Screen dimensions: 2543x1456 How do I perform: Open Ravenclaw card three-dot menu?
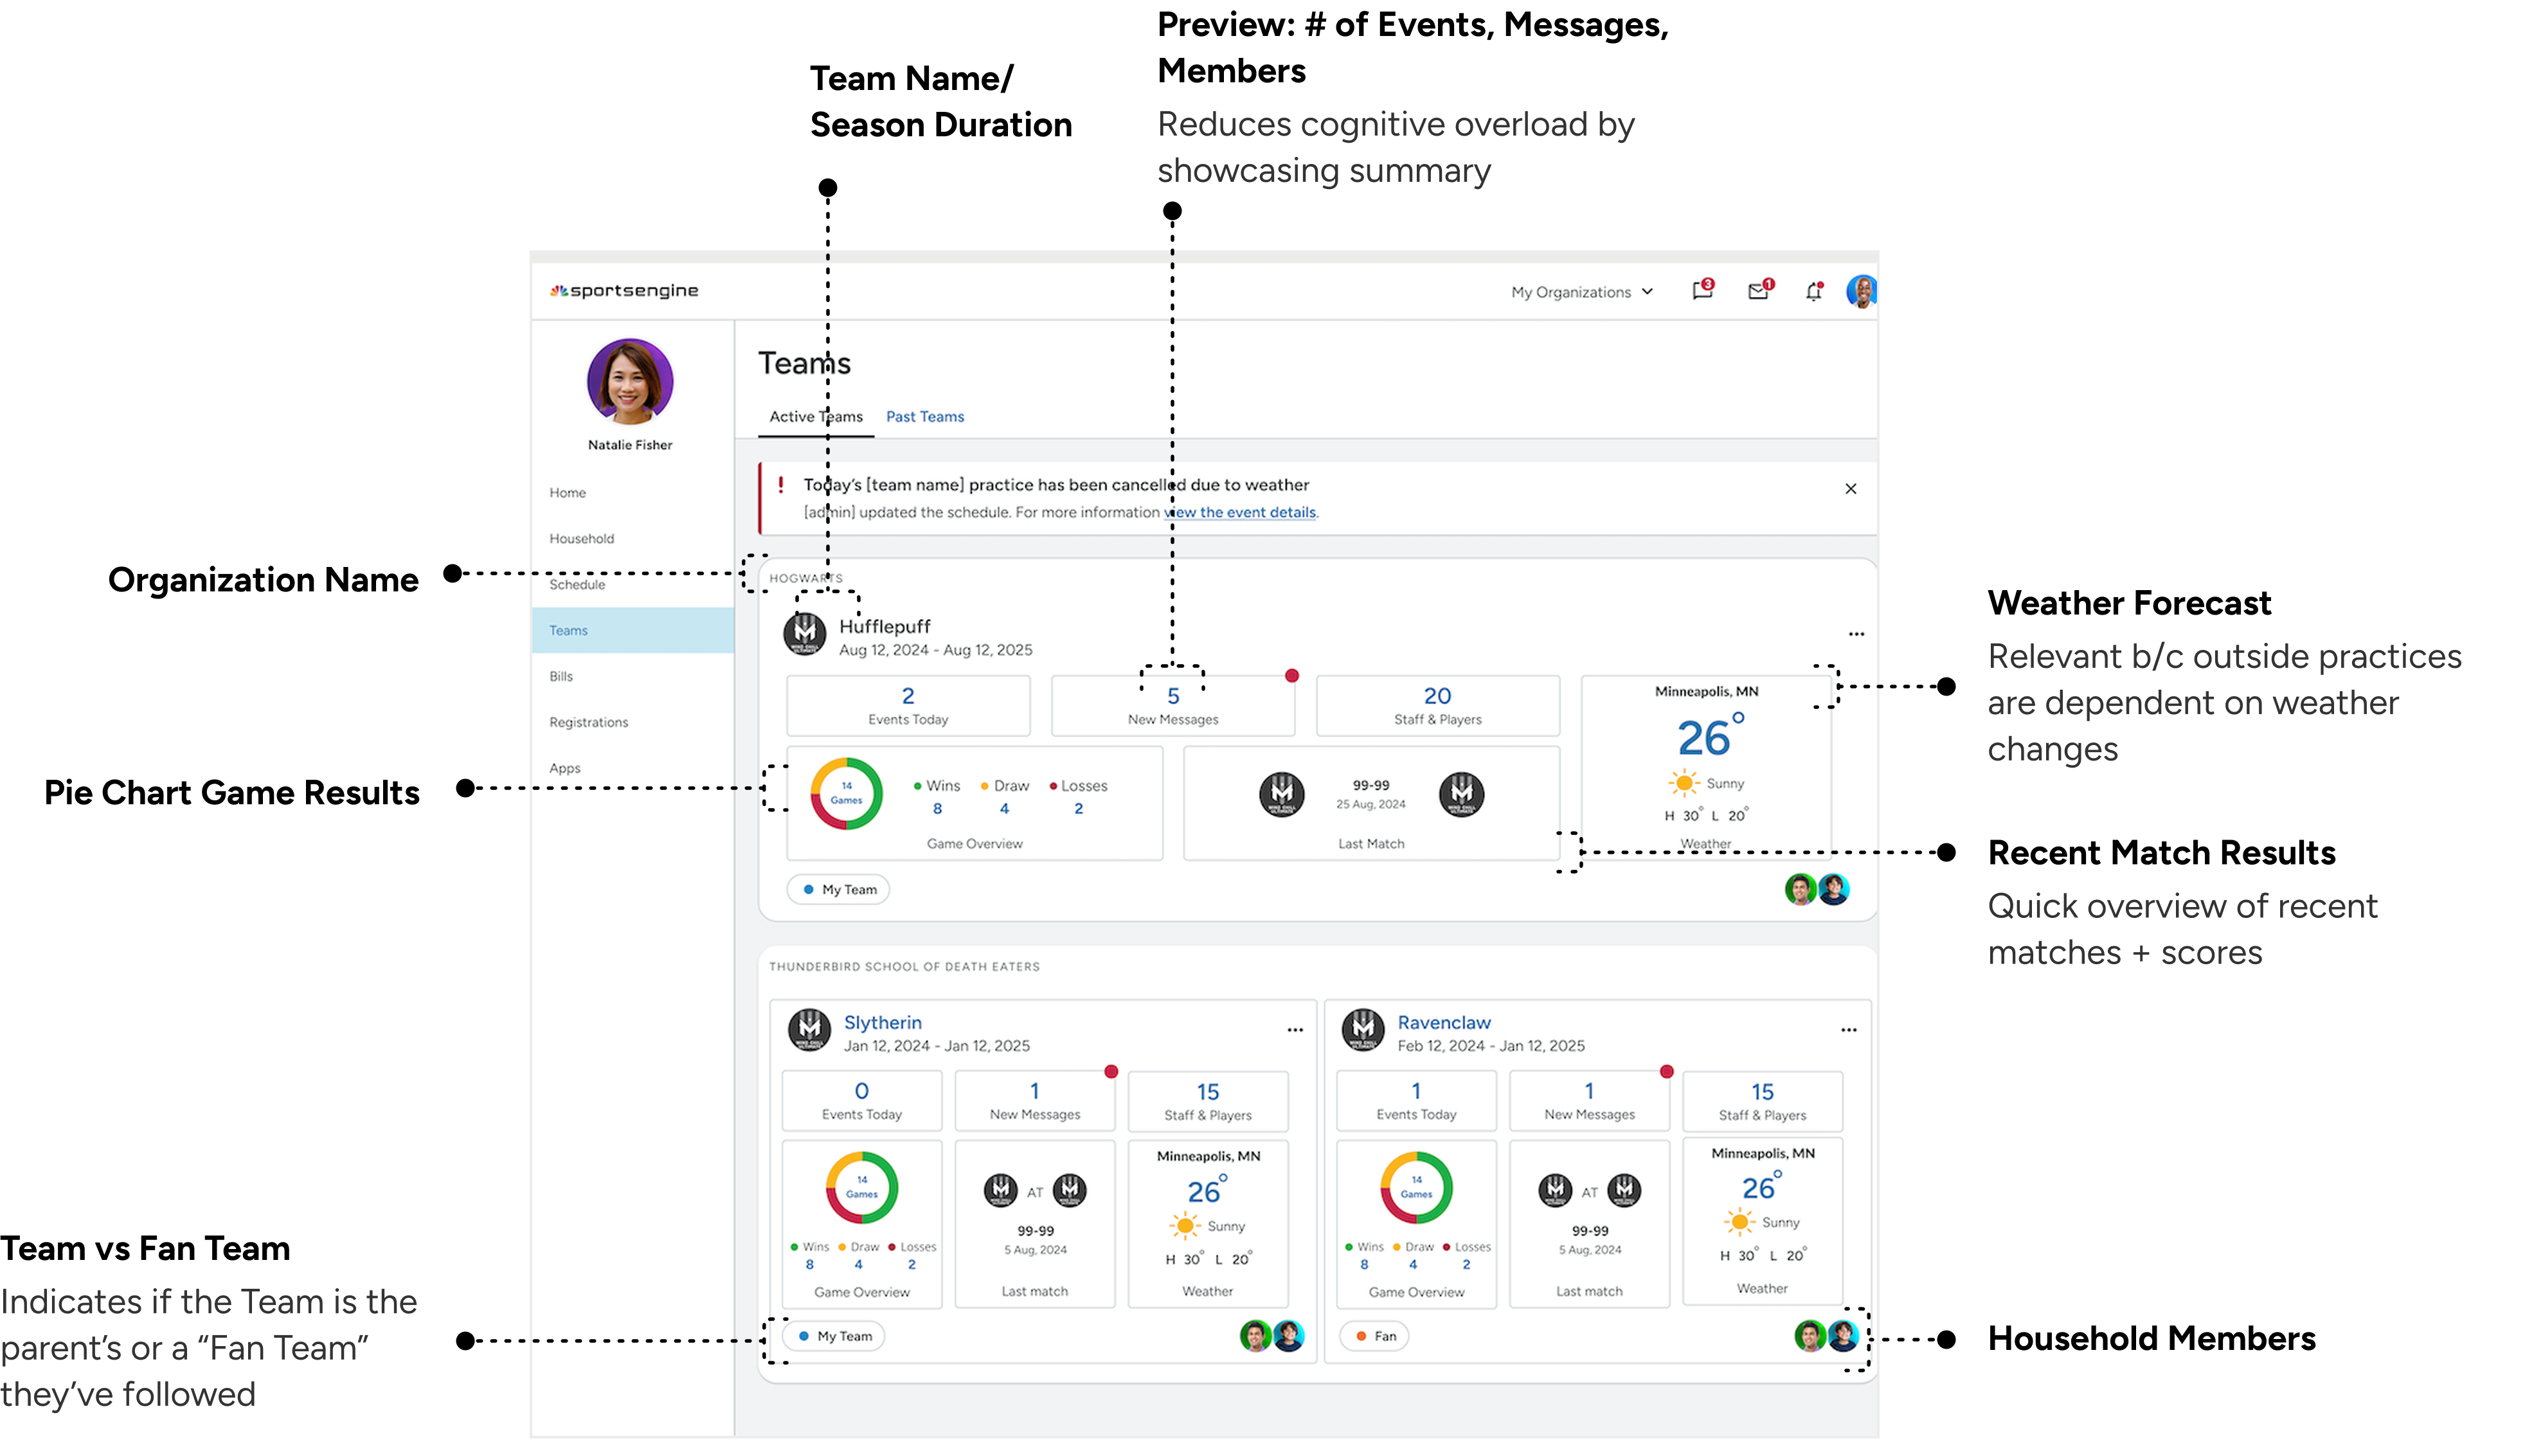pos(1848,1030)
